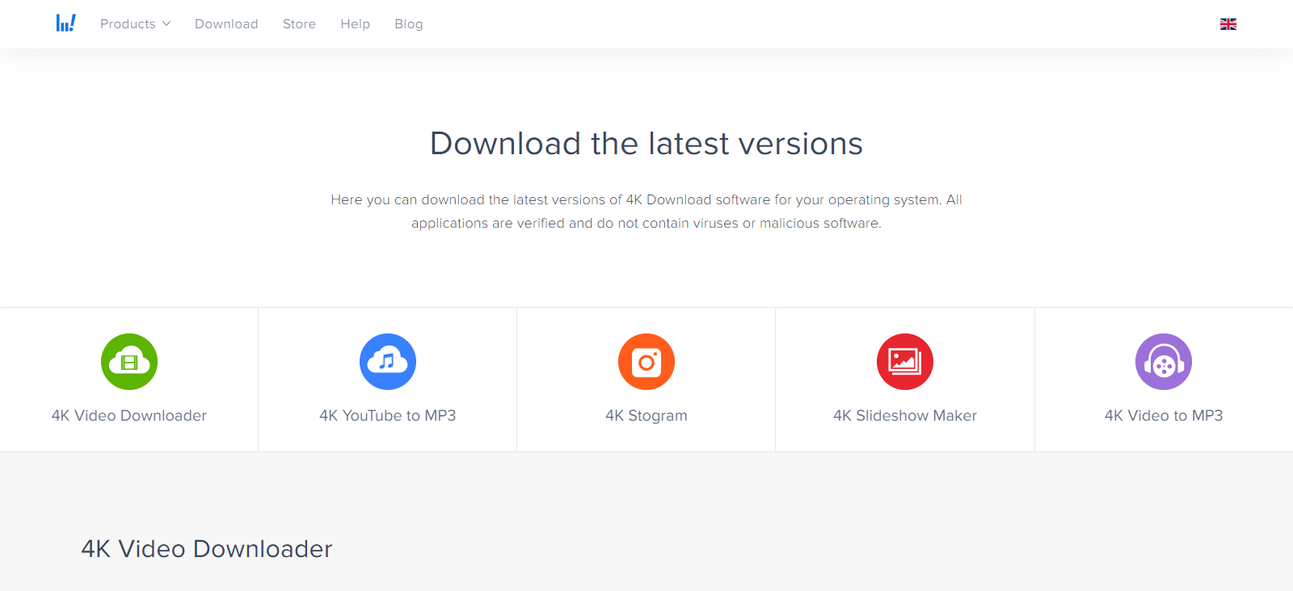Select the 4K Video to MP3 label
The height and width of the screenshot is (591, 1293).
click(x=1164, y=416)
